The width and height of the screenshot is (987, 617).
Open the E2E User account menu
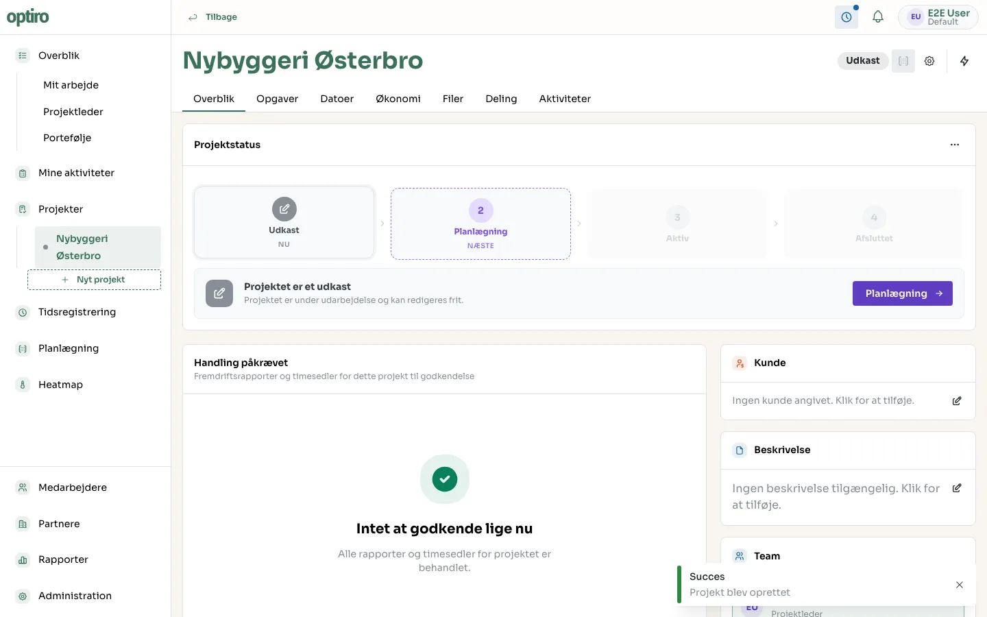[x=938, y=17]
